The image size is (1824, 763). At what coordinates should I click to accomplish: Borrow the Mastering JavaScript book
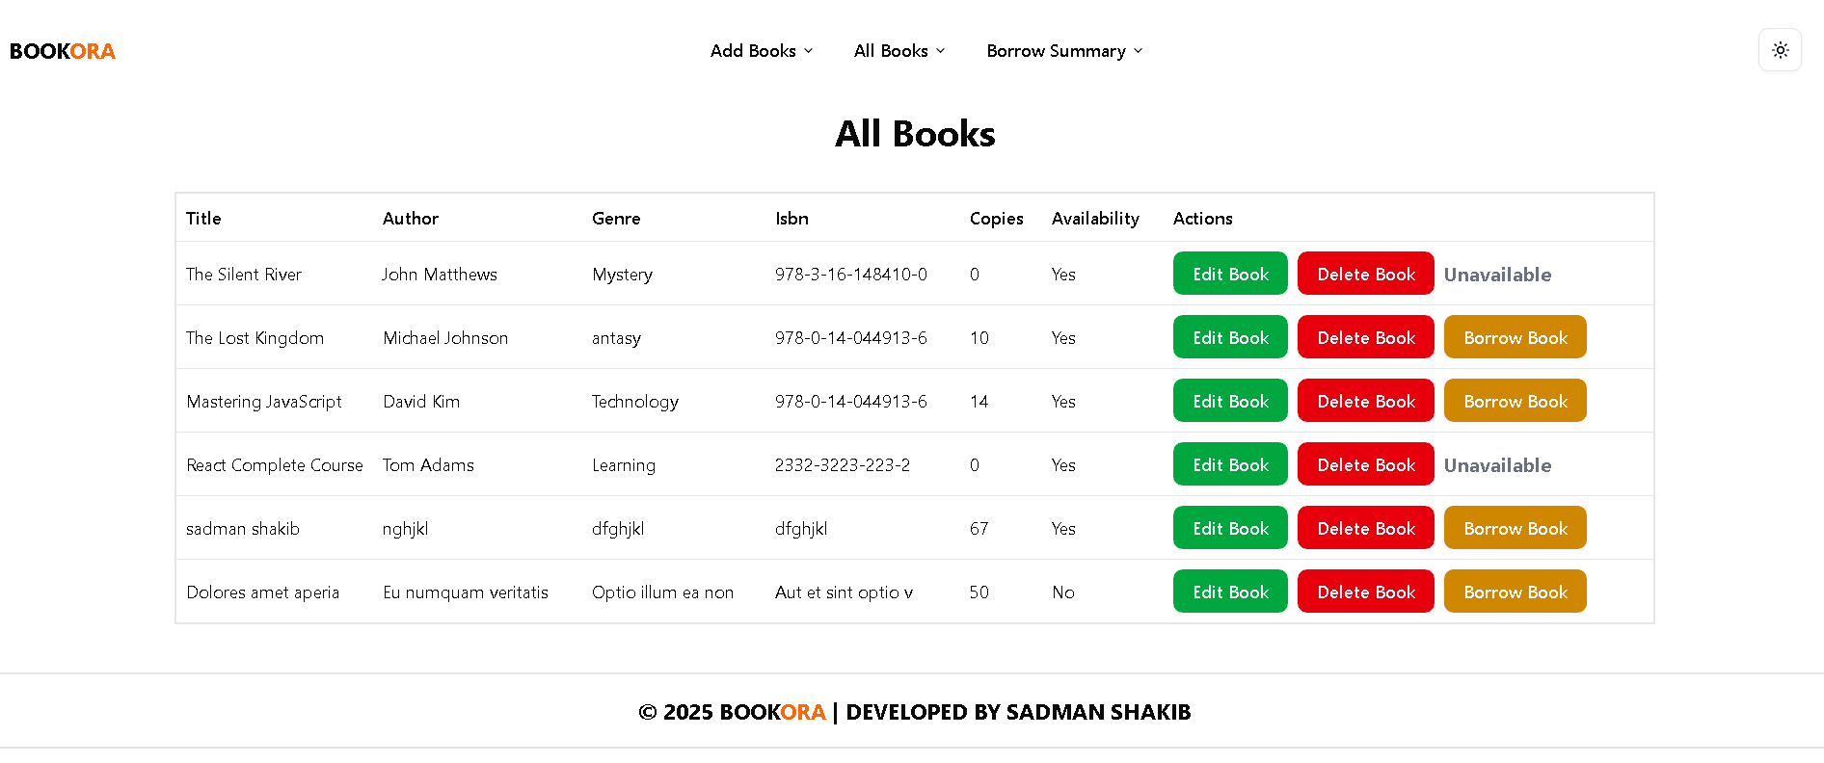(1515, 401)
